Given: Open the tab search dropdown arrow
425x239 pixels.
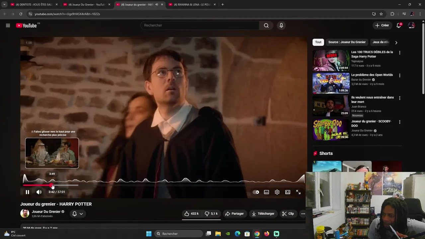Looking at the screenshot, I should pyautogui.click(x=4, y=5).
